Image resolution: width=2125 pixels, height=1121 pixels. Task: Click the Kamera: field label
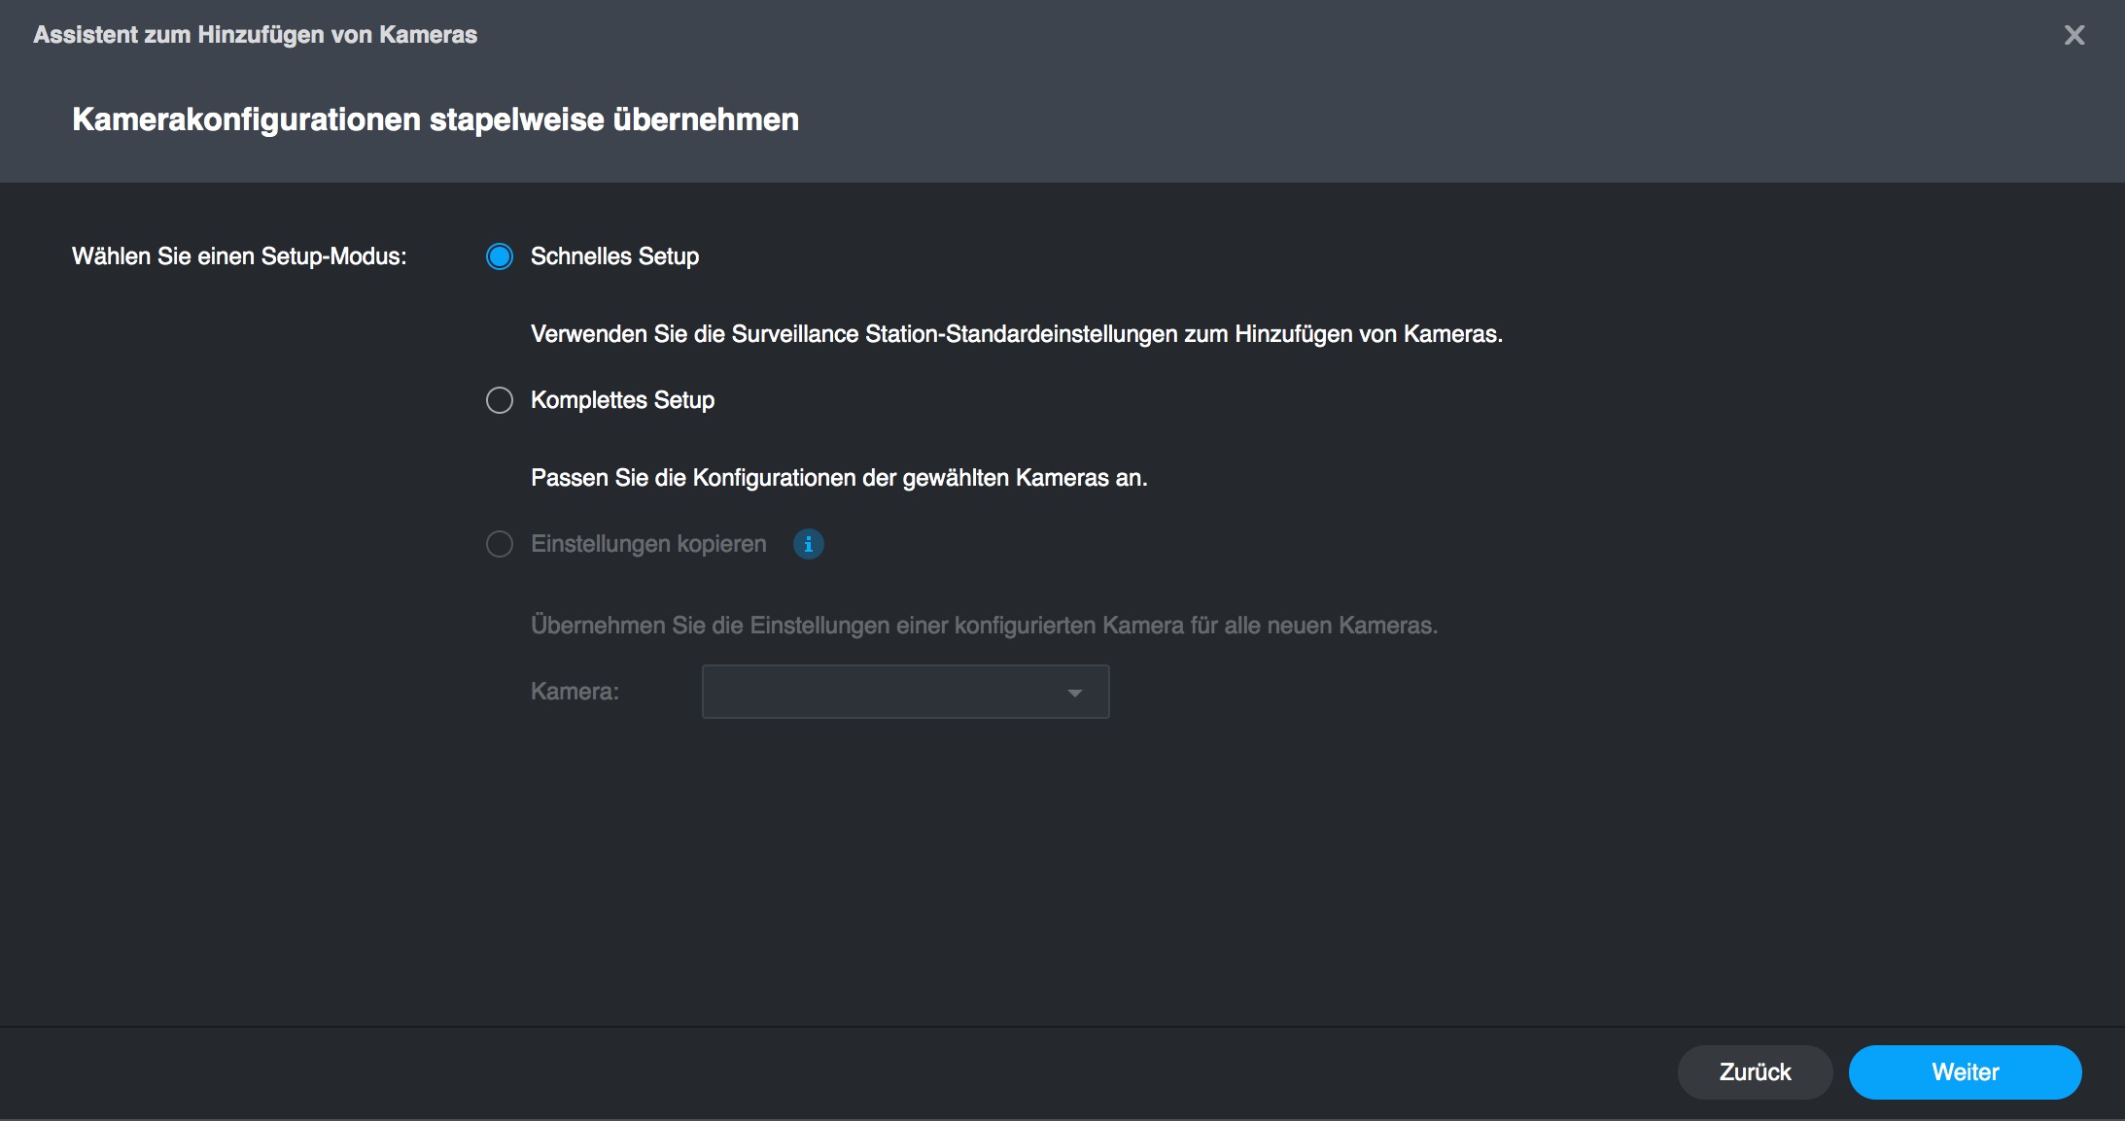pyautogui.click(x=575, y=692)
